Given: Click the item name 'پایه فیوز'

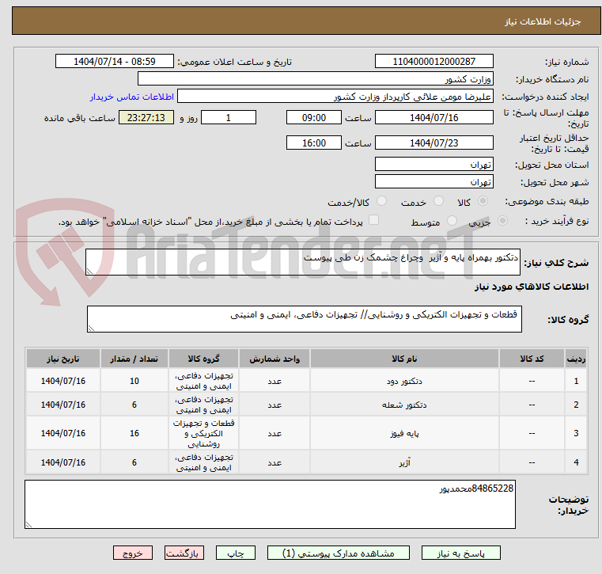Looking at the screenshot, I should point(404,433).
